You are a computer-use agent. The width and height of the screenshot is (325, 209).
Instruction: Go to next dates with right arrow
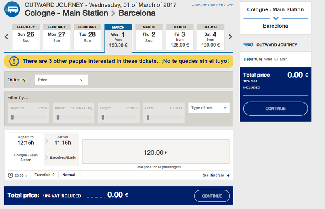pyautogui.click(x=231, y=37)
